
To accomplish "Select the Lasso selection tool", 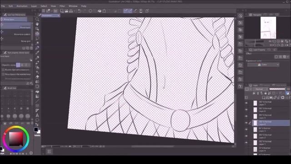I will click(x=37, y=38).
